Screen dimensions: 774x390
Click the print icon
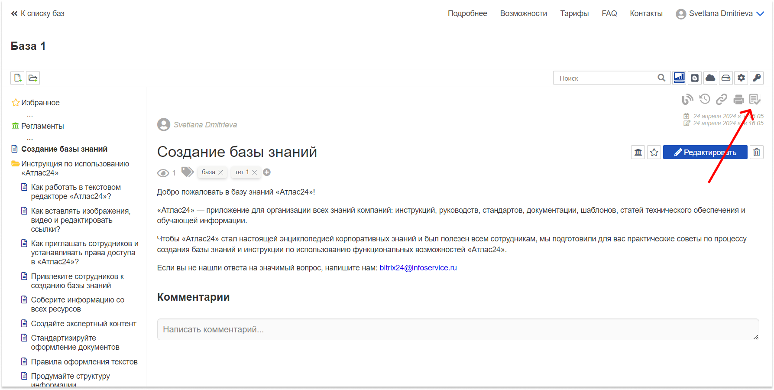[738, 100]
